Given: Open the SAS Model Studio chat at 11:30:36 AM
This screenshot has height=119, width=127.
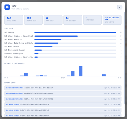Looking at the screenshot, I should [x=63, y=110].
